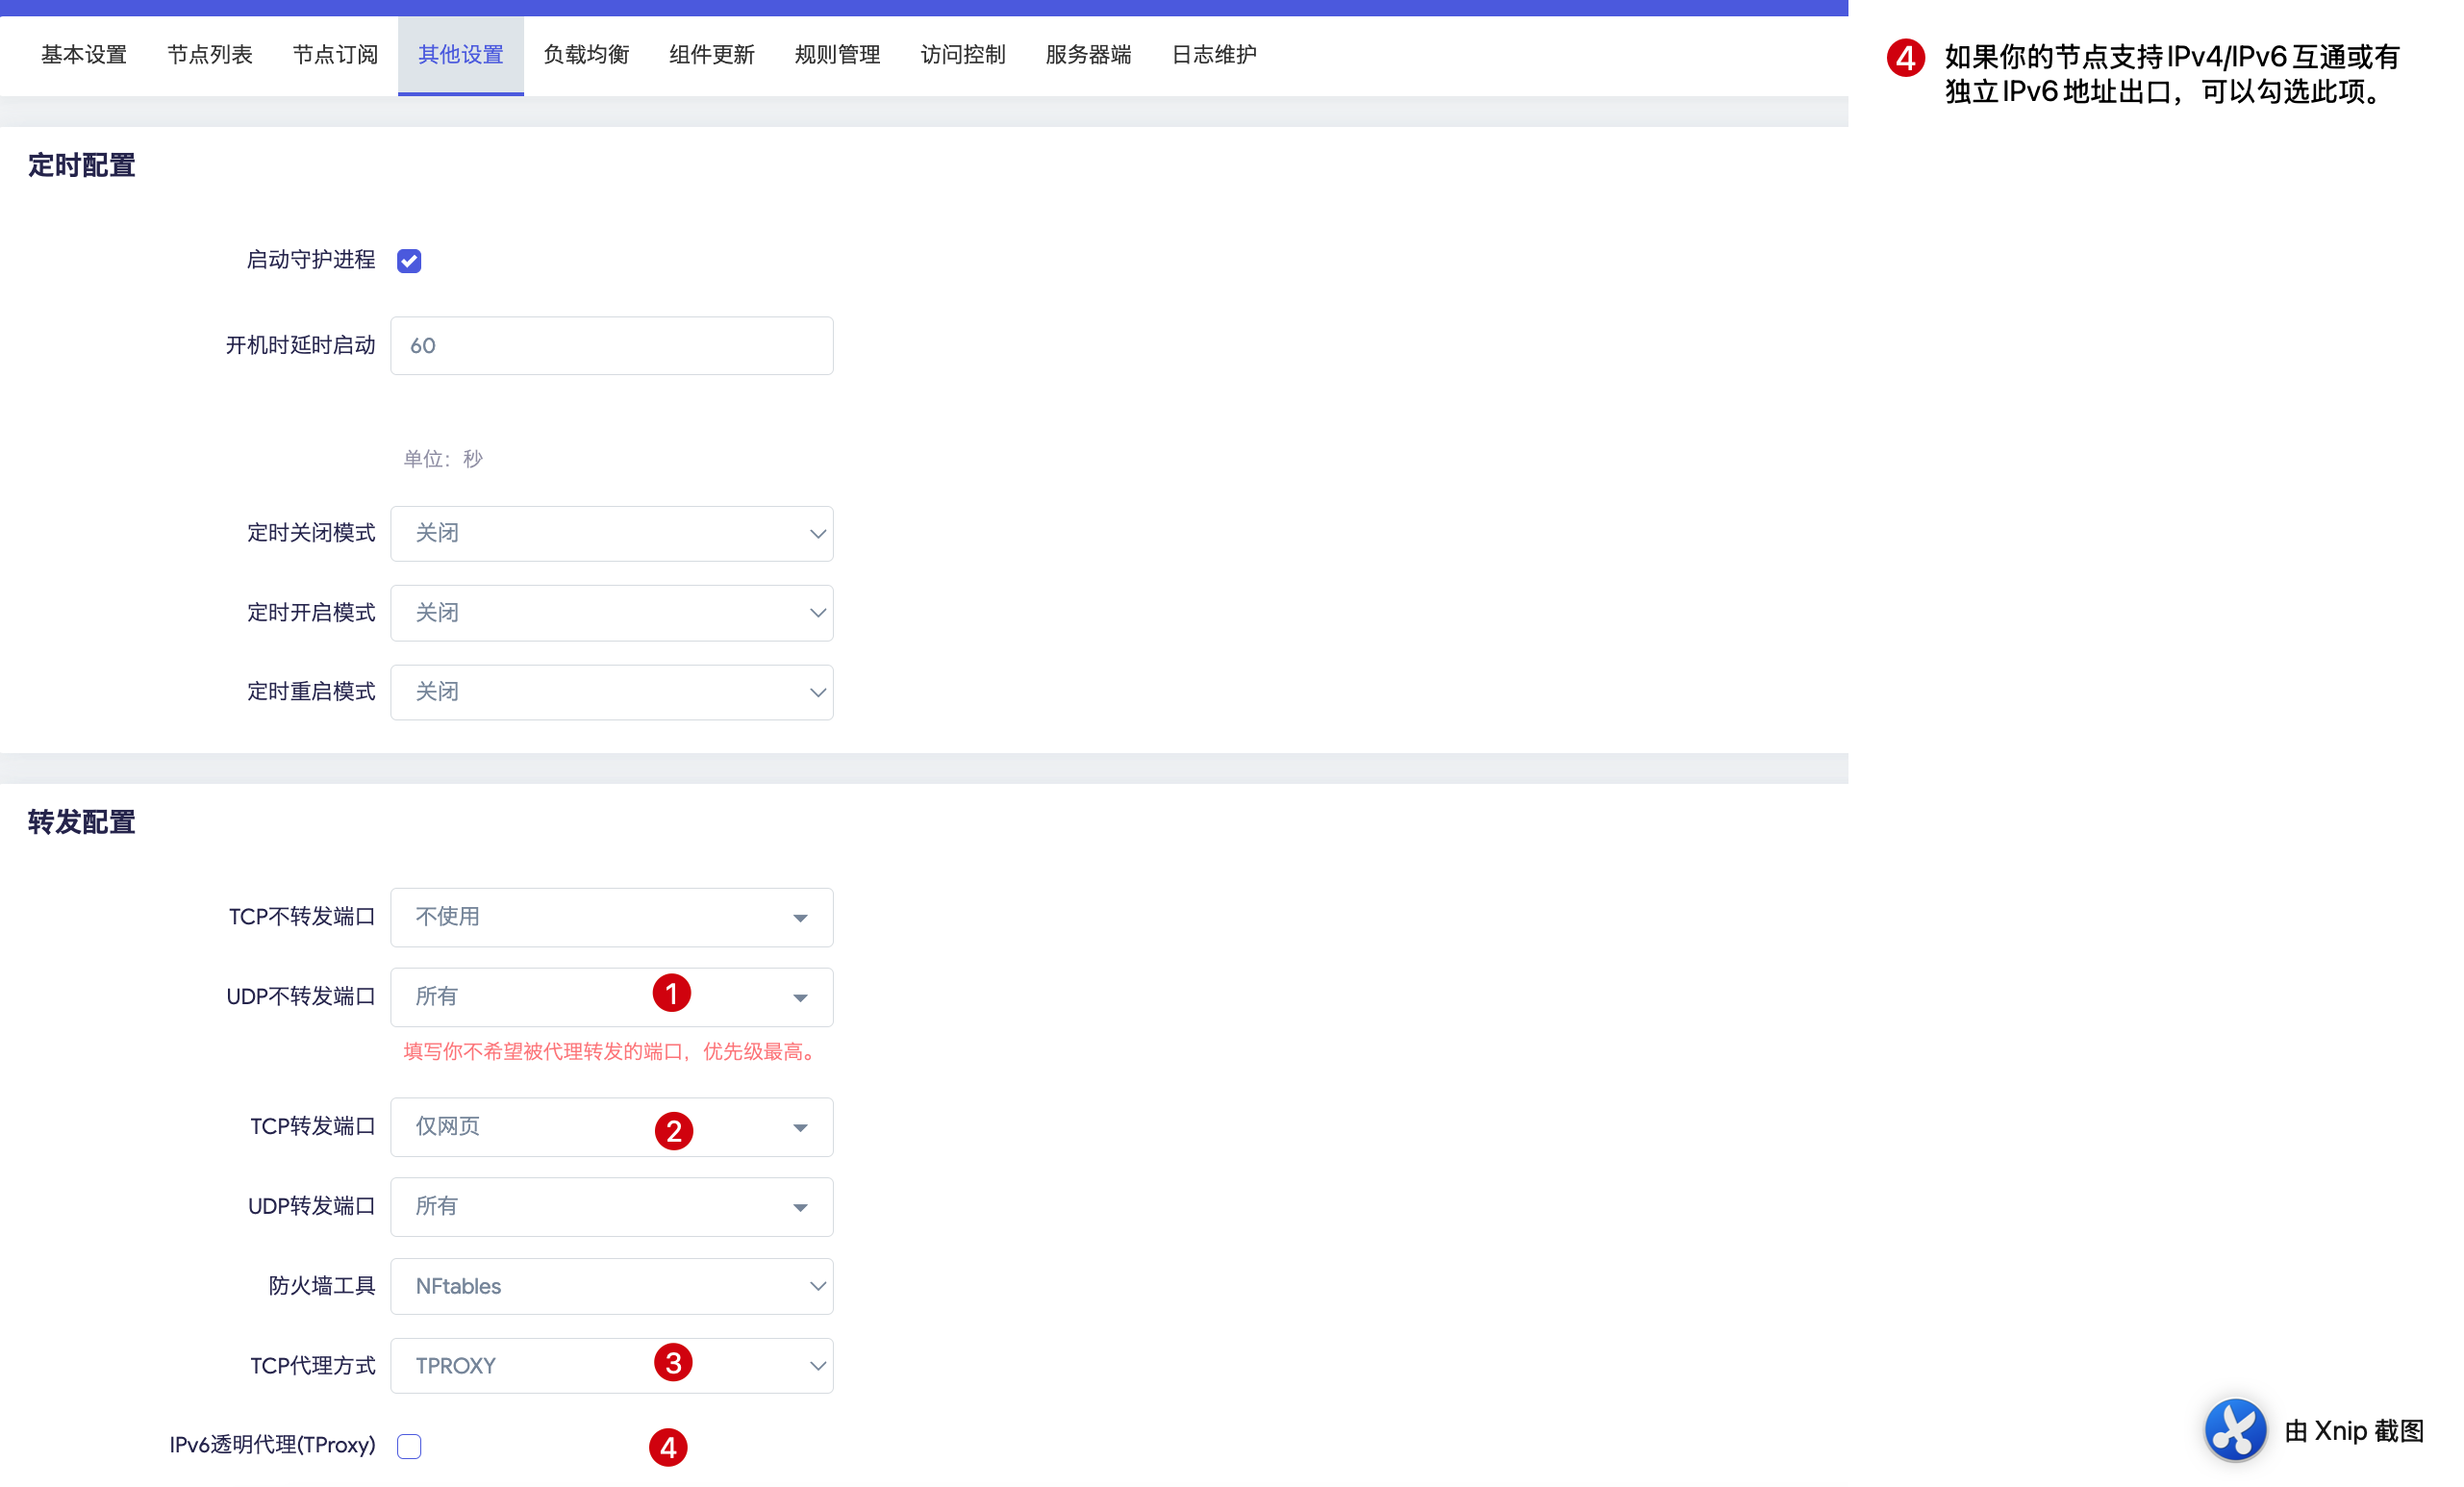This screenshot has height=1487, width=2464.
Task: Disable the 启动守护进程 checkbox
Action: click(409, 261)
